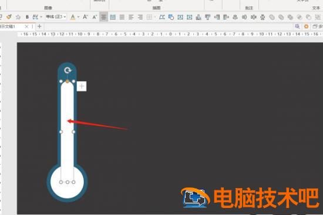Click the align right paragraph icon
Image resolution: width=323 pixels, height=215 pixels.
[x=140, y=17]
